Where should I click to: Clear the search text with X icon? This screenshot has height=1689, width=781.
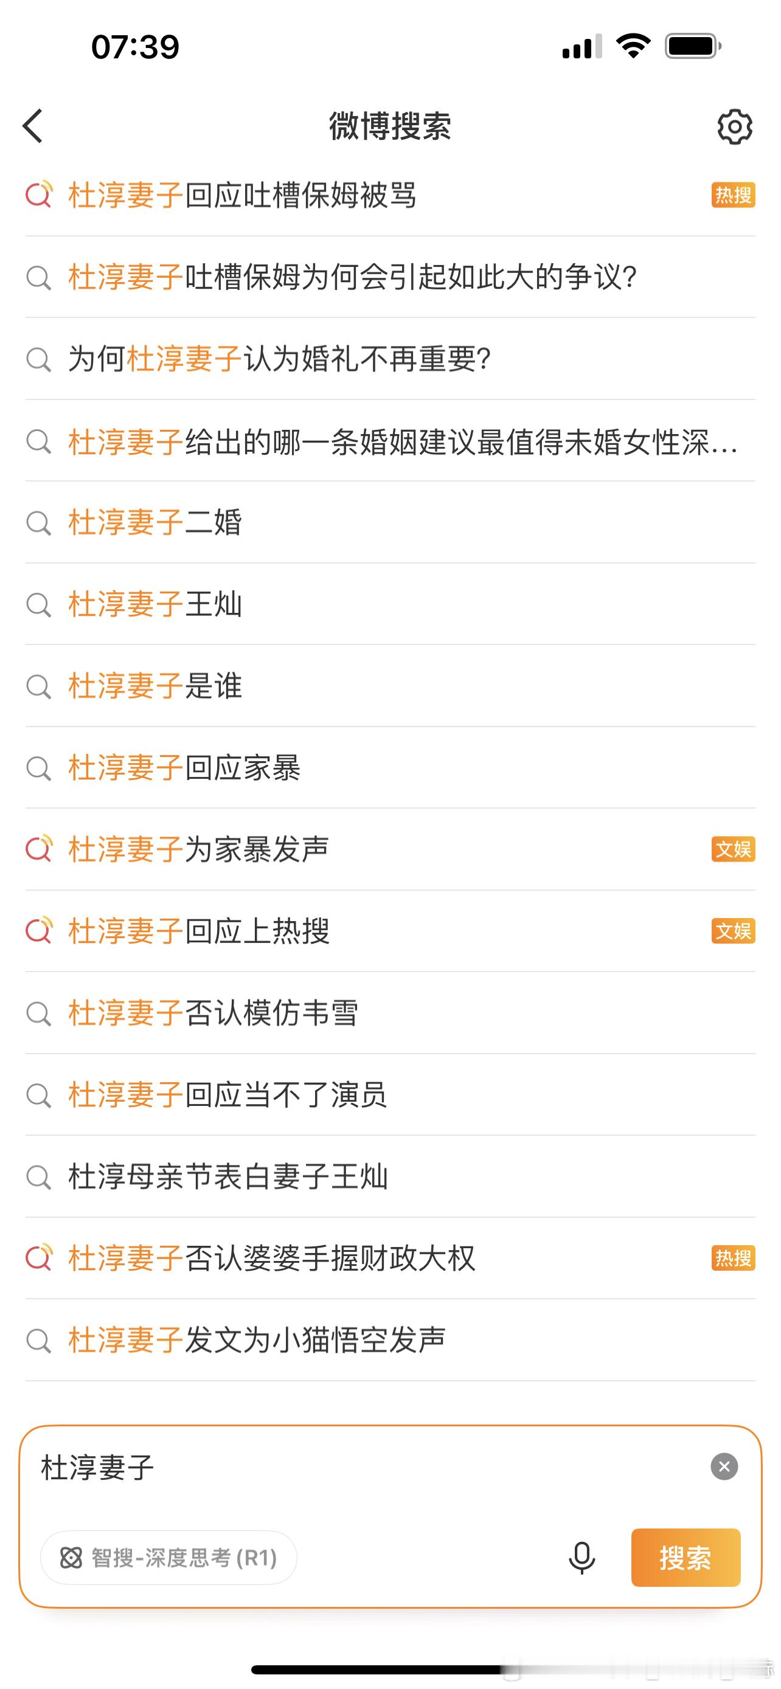tap(724, 1466)
